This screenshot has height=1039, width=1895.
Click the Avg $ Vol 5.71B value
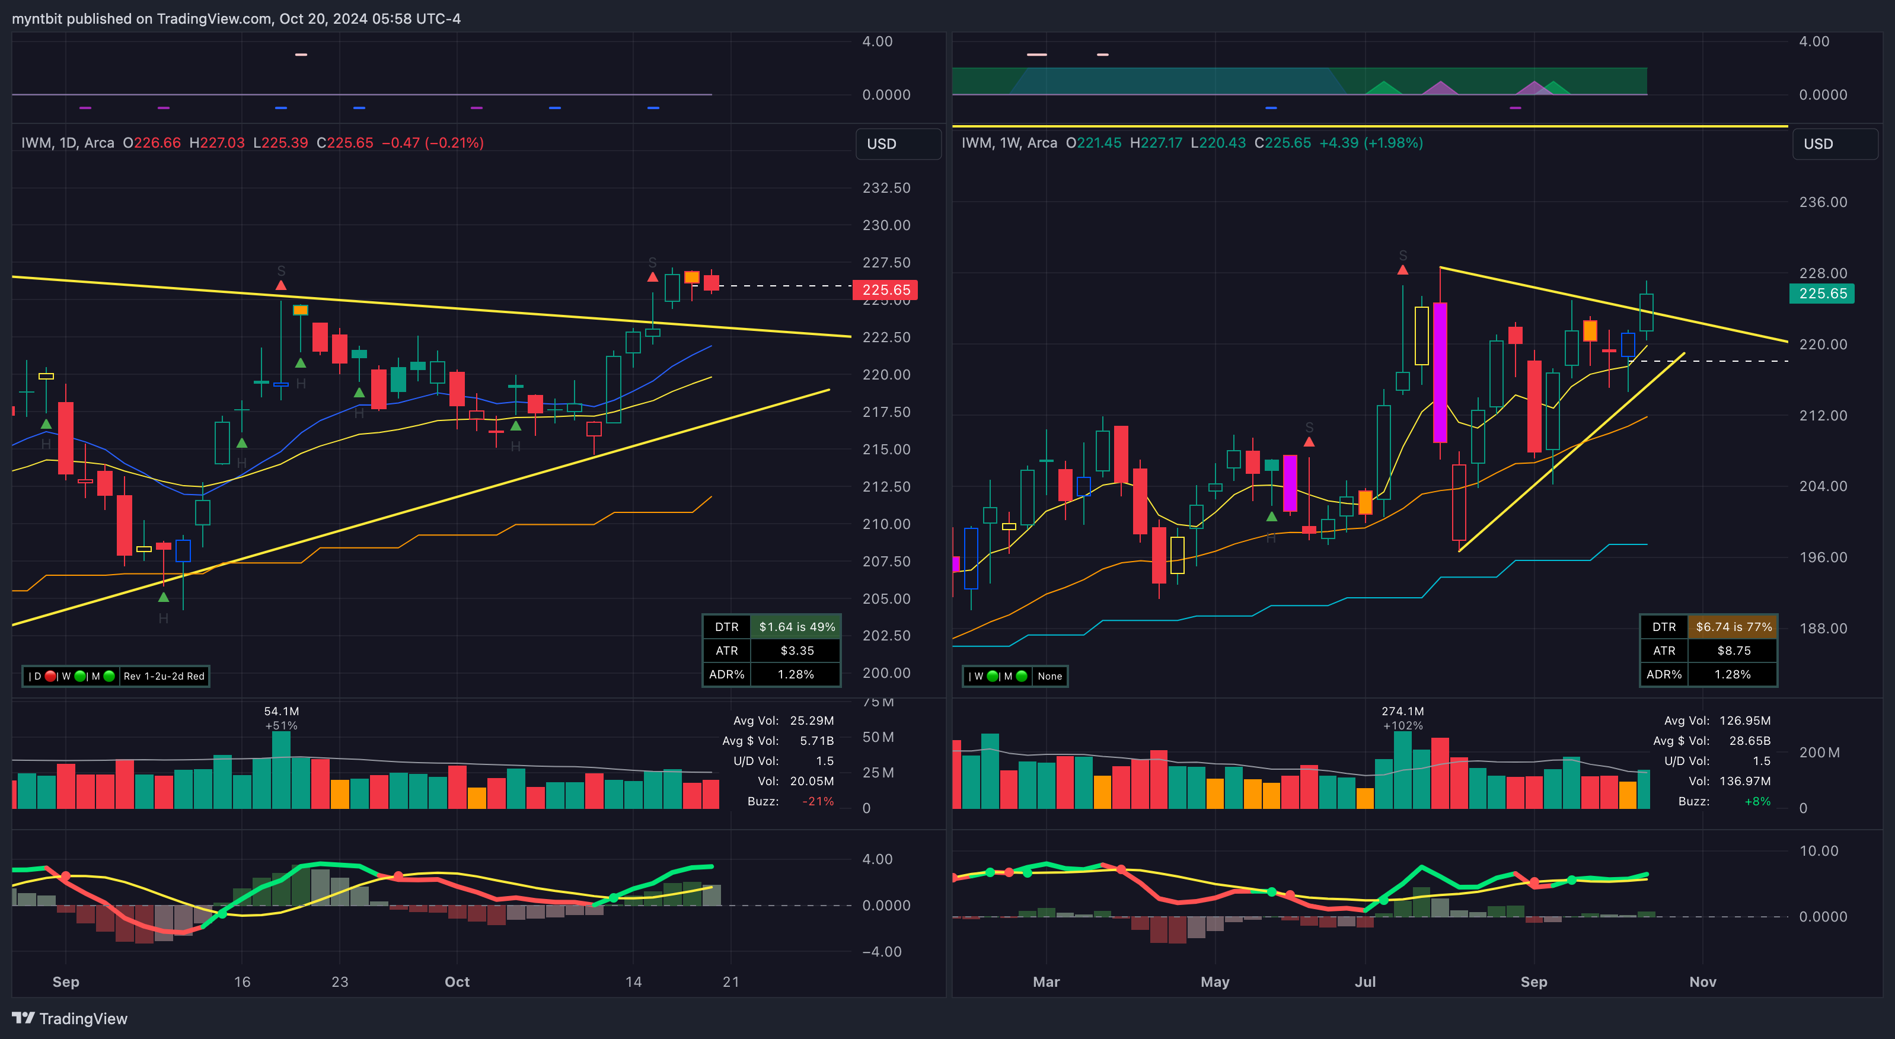(x=816, y=741)
